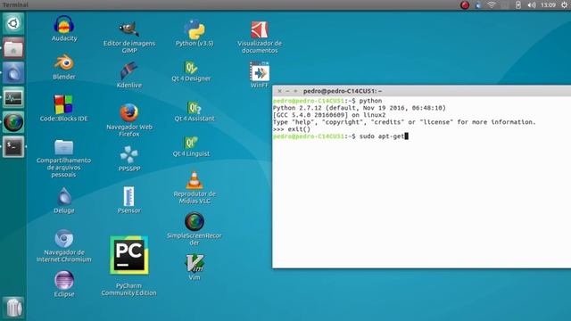Show the clock reading 13:09
571x321 pixels.
coord(548,5)
